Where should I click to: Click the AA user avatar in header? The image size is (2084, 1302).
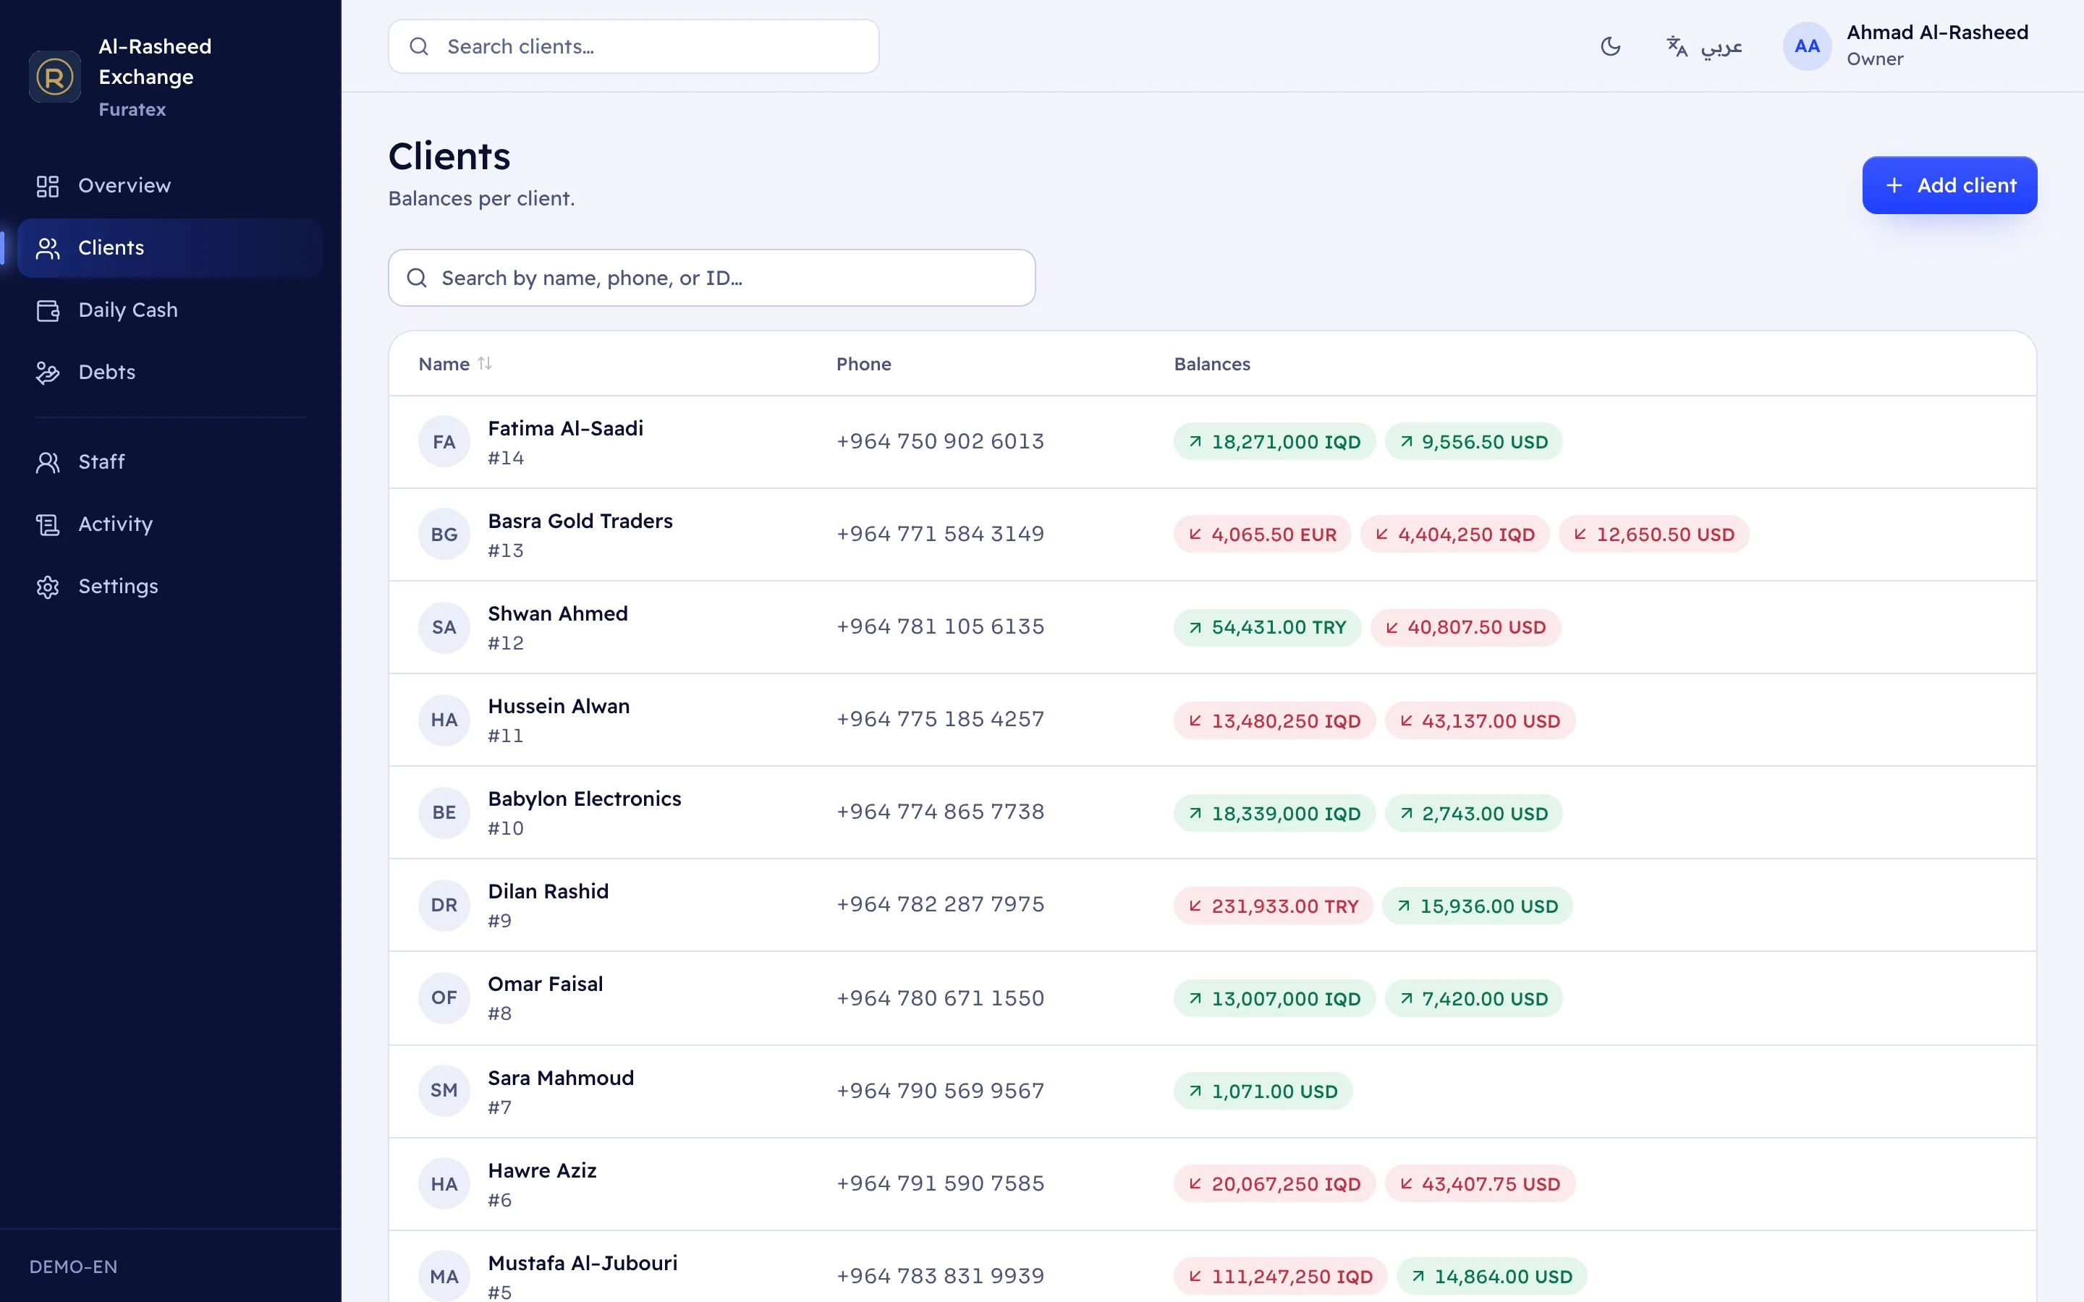1807,46
